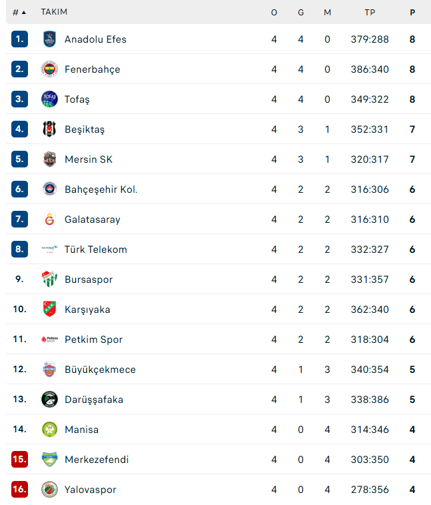Open the Türk Telekom team link
This screenshot has width=431, height=505.
pos(96,249)
